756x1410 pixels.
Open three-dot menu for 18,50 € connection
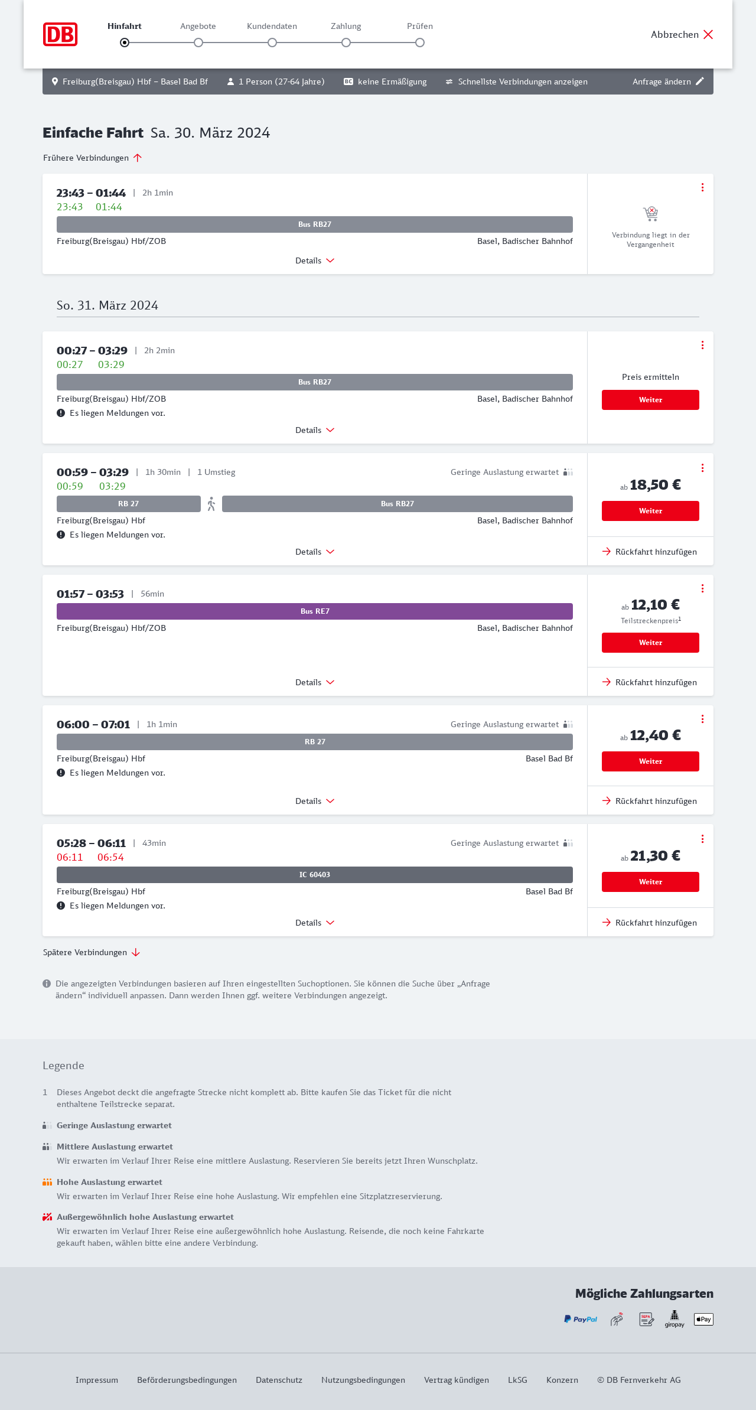702,468
